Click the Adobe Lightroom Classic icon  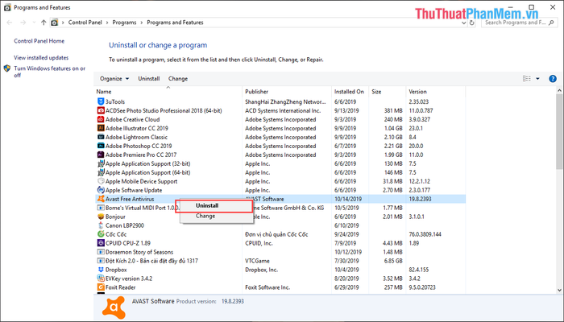coord(101,137)
